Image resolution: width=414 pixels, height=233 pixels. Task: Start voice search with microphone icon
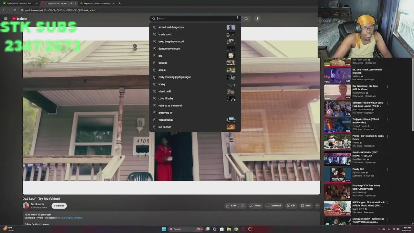point(257,18)
